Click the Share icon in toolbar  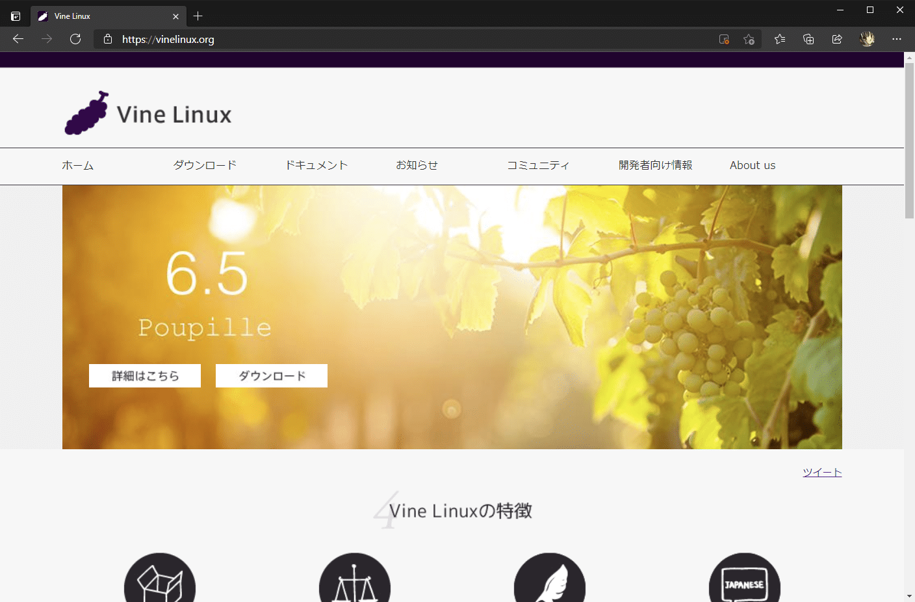point(837,39)
